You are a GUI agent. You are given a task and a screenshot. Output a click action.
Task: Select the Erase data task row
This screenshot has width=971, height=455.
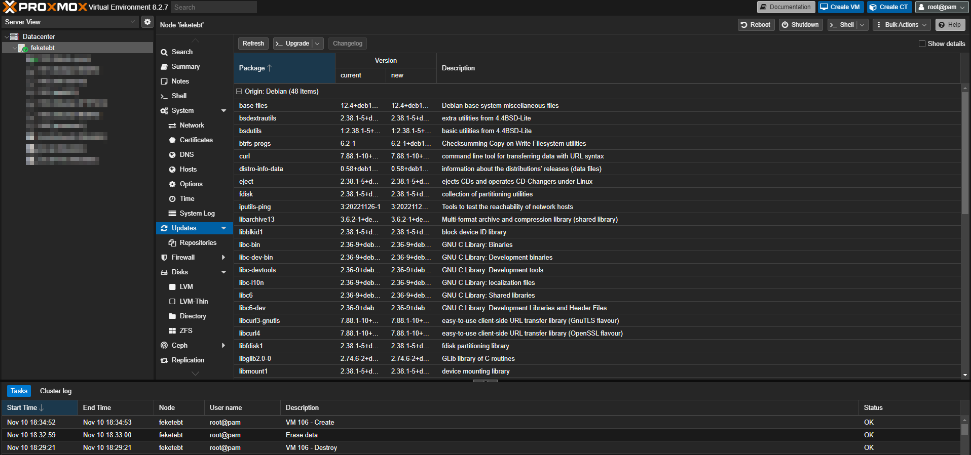tap(480, 435)
